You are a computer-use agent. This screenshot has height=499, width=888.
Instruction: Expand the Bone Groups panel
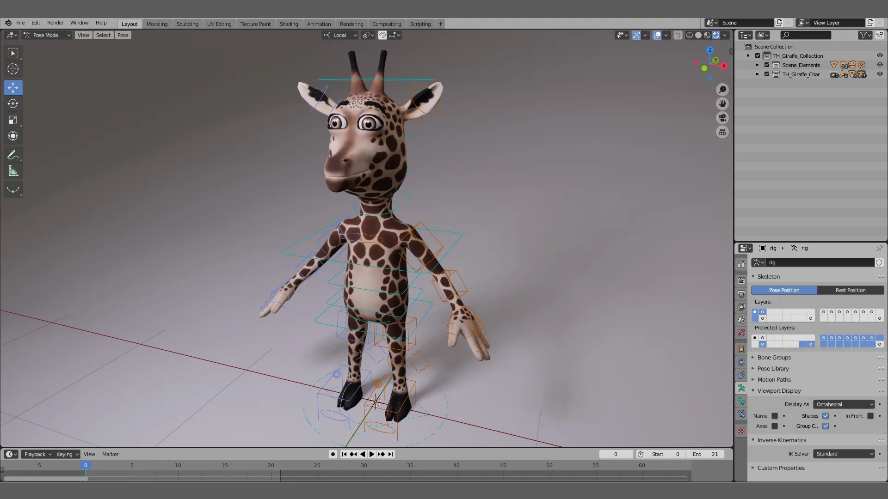point(774,358)
